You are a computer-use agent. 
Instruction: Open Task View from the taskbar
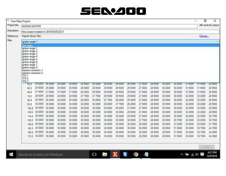(x=94, y=154)
